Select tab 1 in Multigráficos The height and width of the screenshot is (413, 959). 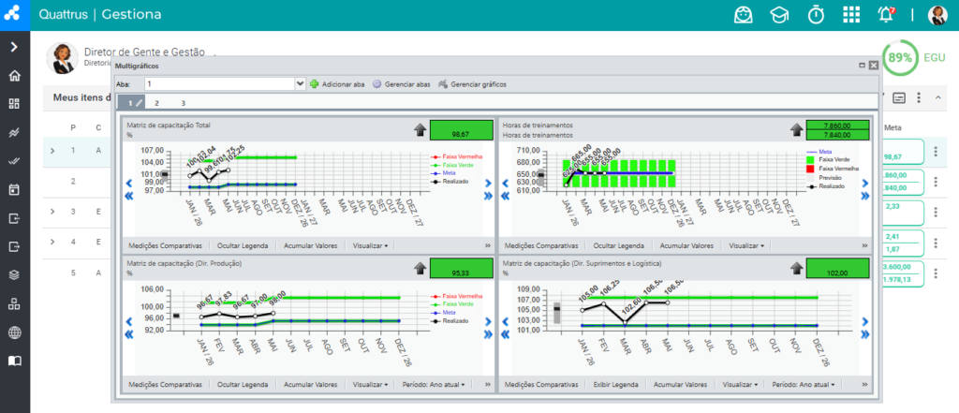click(132, 103)
